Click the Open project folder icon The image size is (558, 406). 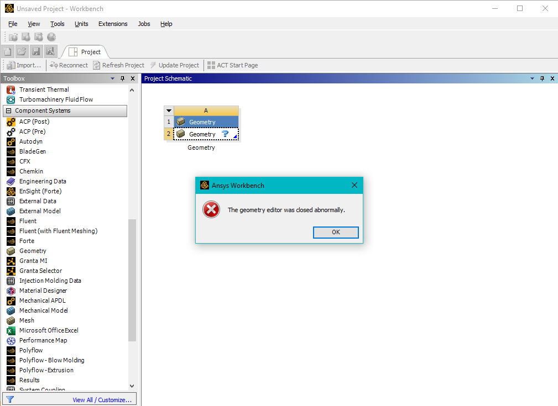pyautogui.click(x=22, y=51)
